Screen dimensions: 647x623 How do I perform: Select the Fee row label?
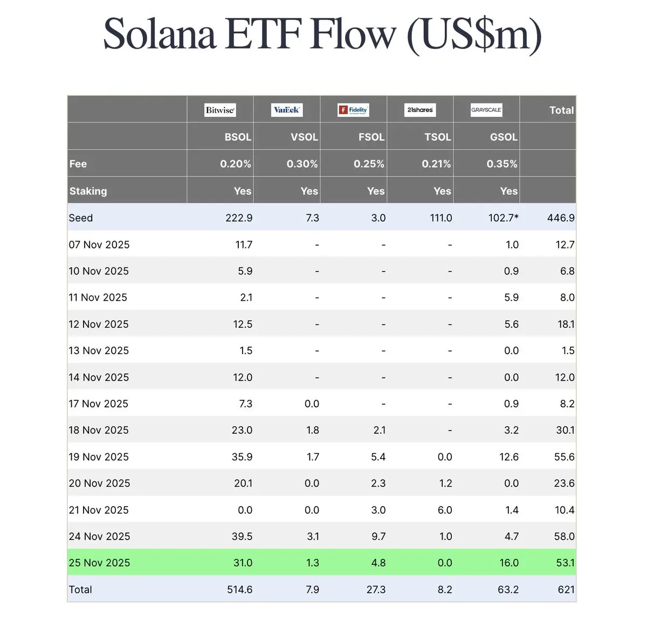pyautogui.click(x=78, y=164)
